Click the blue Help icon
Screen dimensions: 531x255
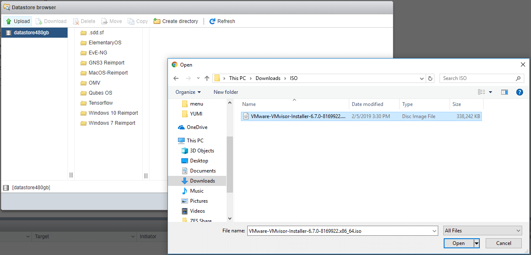[x=519, y=92]
